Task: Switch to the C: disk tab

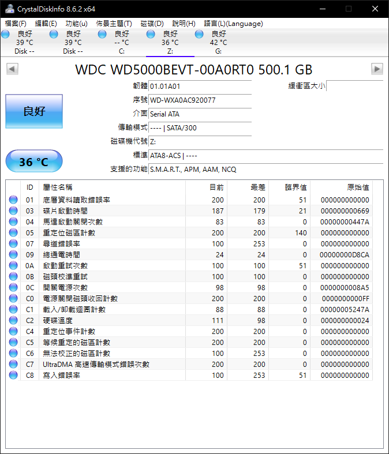Action: click(122, 42)
